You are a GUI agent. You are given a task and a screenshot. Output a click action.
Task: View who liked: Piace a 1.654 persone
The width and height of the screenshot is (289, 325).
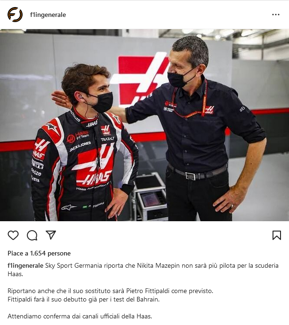(x=39, y=253)
